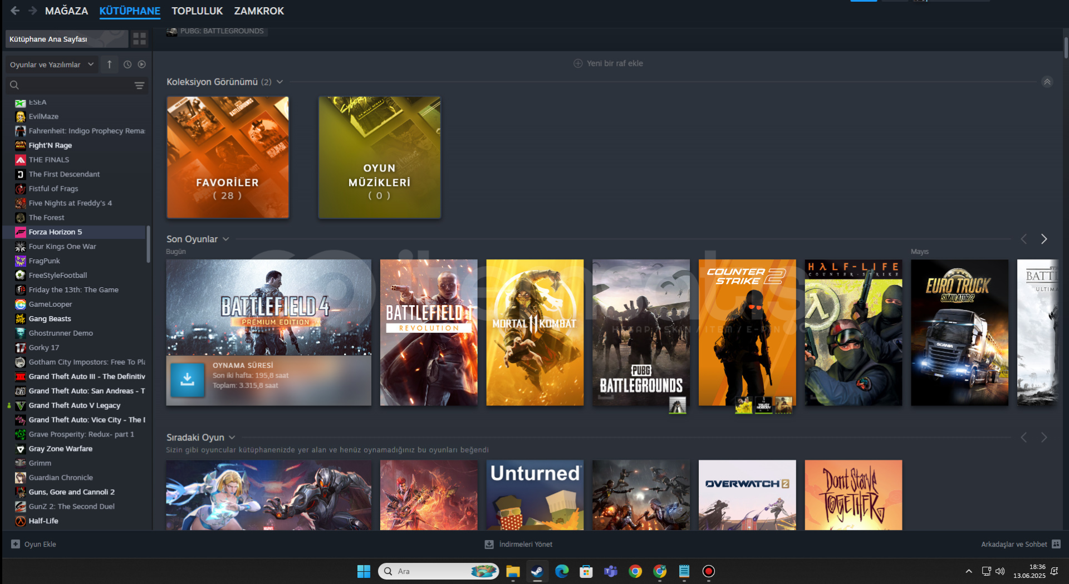
Task: Click Oyun Ekle button
Action: pyautogui.click(x=34, y=544)
